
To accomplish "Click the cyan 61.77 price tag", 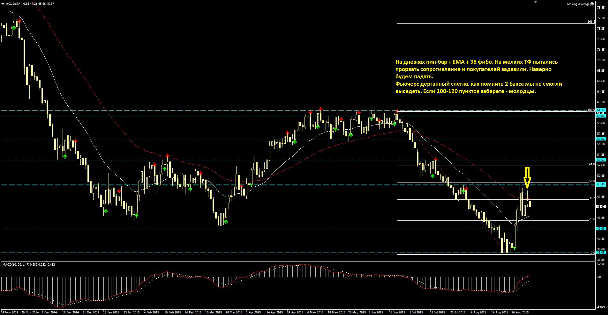I will pos(601,110).
